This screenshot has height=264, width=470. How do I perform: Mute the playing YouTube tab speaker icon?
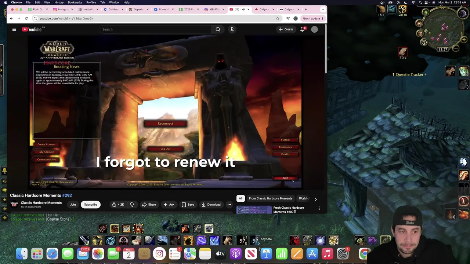tap(243, 9)
